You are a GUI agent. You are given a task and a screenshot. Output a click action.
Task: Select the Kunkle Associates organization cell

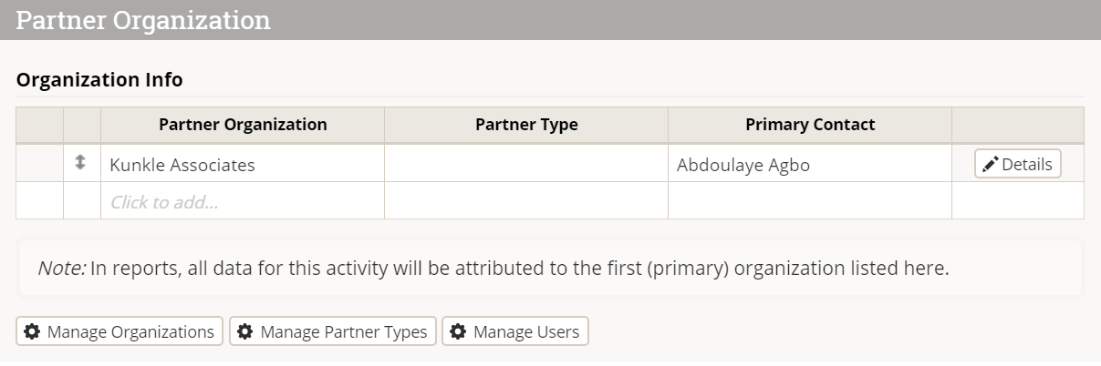(x=242, y=165)
